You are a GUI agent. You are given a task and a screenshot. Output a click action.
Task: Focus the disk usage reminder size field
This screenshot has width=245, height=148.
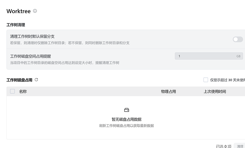[x=209, y=56]
